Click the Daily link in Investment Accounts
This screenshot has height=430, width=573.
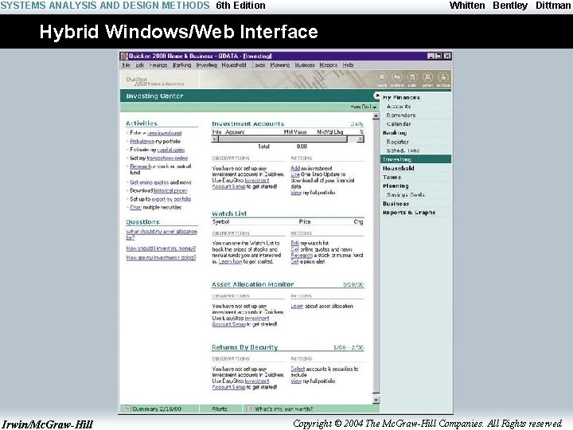point(357,124)
